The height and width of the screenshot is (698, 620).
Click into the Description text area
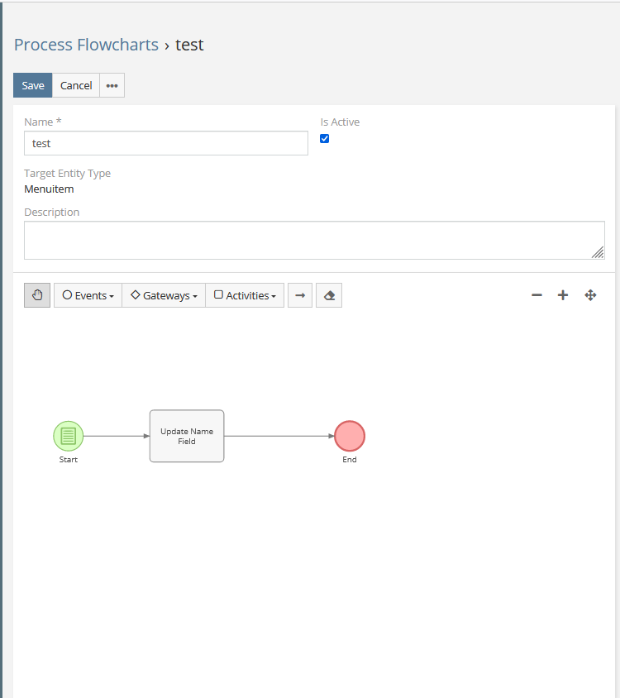coord(314,240)
